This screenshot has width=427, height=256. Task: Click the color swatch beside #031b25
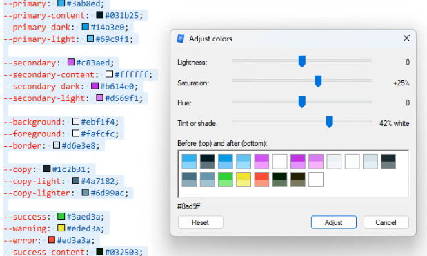coord(99,14)
